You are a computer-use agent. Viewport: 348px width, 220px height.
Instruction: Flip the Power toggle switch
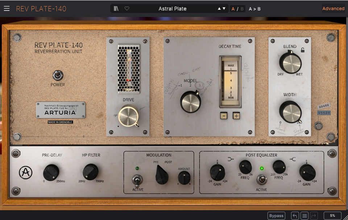pyautogui.click(x=58, y=75)
